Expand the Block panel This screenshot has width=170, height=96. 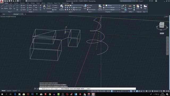coord(90,12)
